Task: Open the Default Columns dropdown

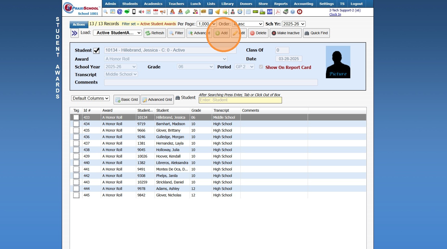Action: coord(90,98)
